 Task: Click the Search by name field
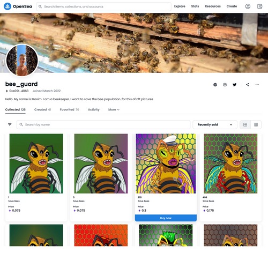pyautogui.click(x=103, y=124)
